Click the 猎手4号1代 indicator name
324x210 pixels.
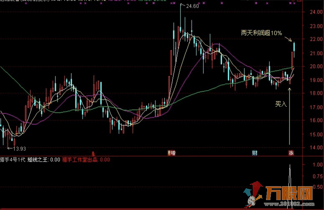pos(12,160)
